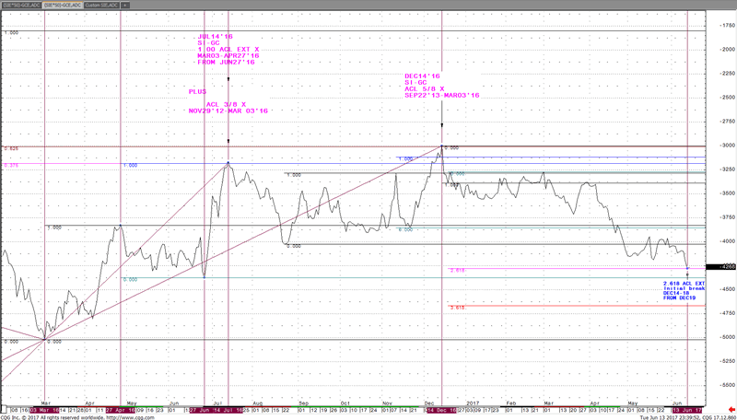The image size is (737, 420).
Task: Click the CQG Inc. copyright notice
Action: point(53,416)
